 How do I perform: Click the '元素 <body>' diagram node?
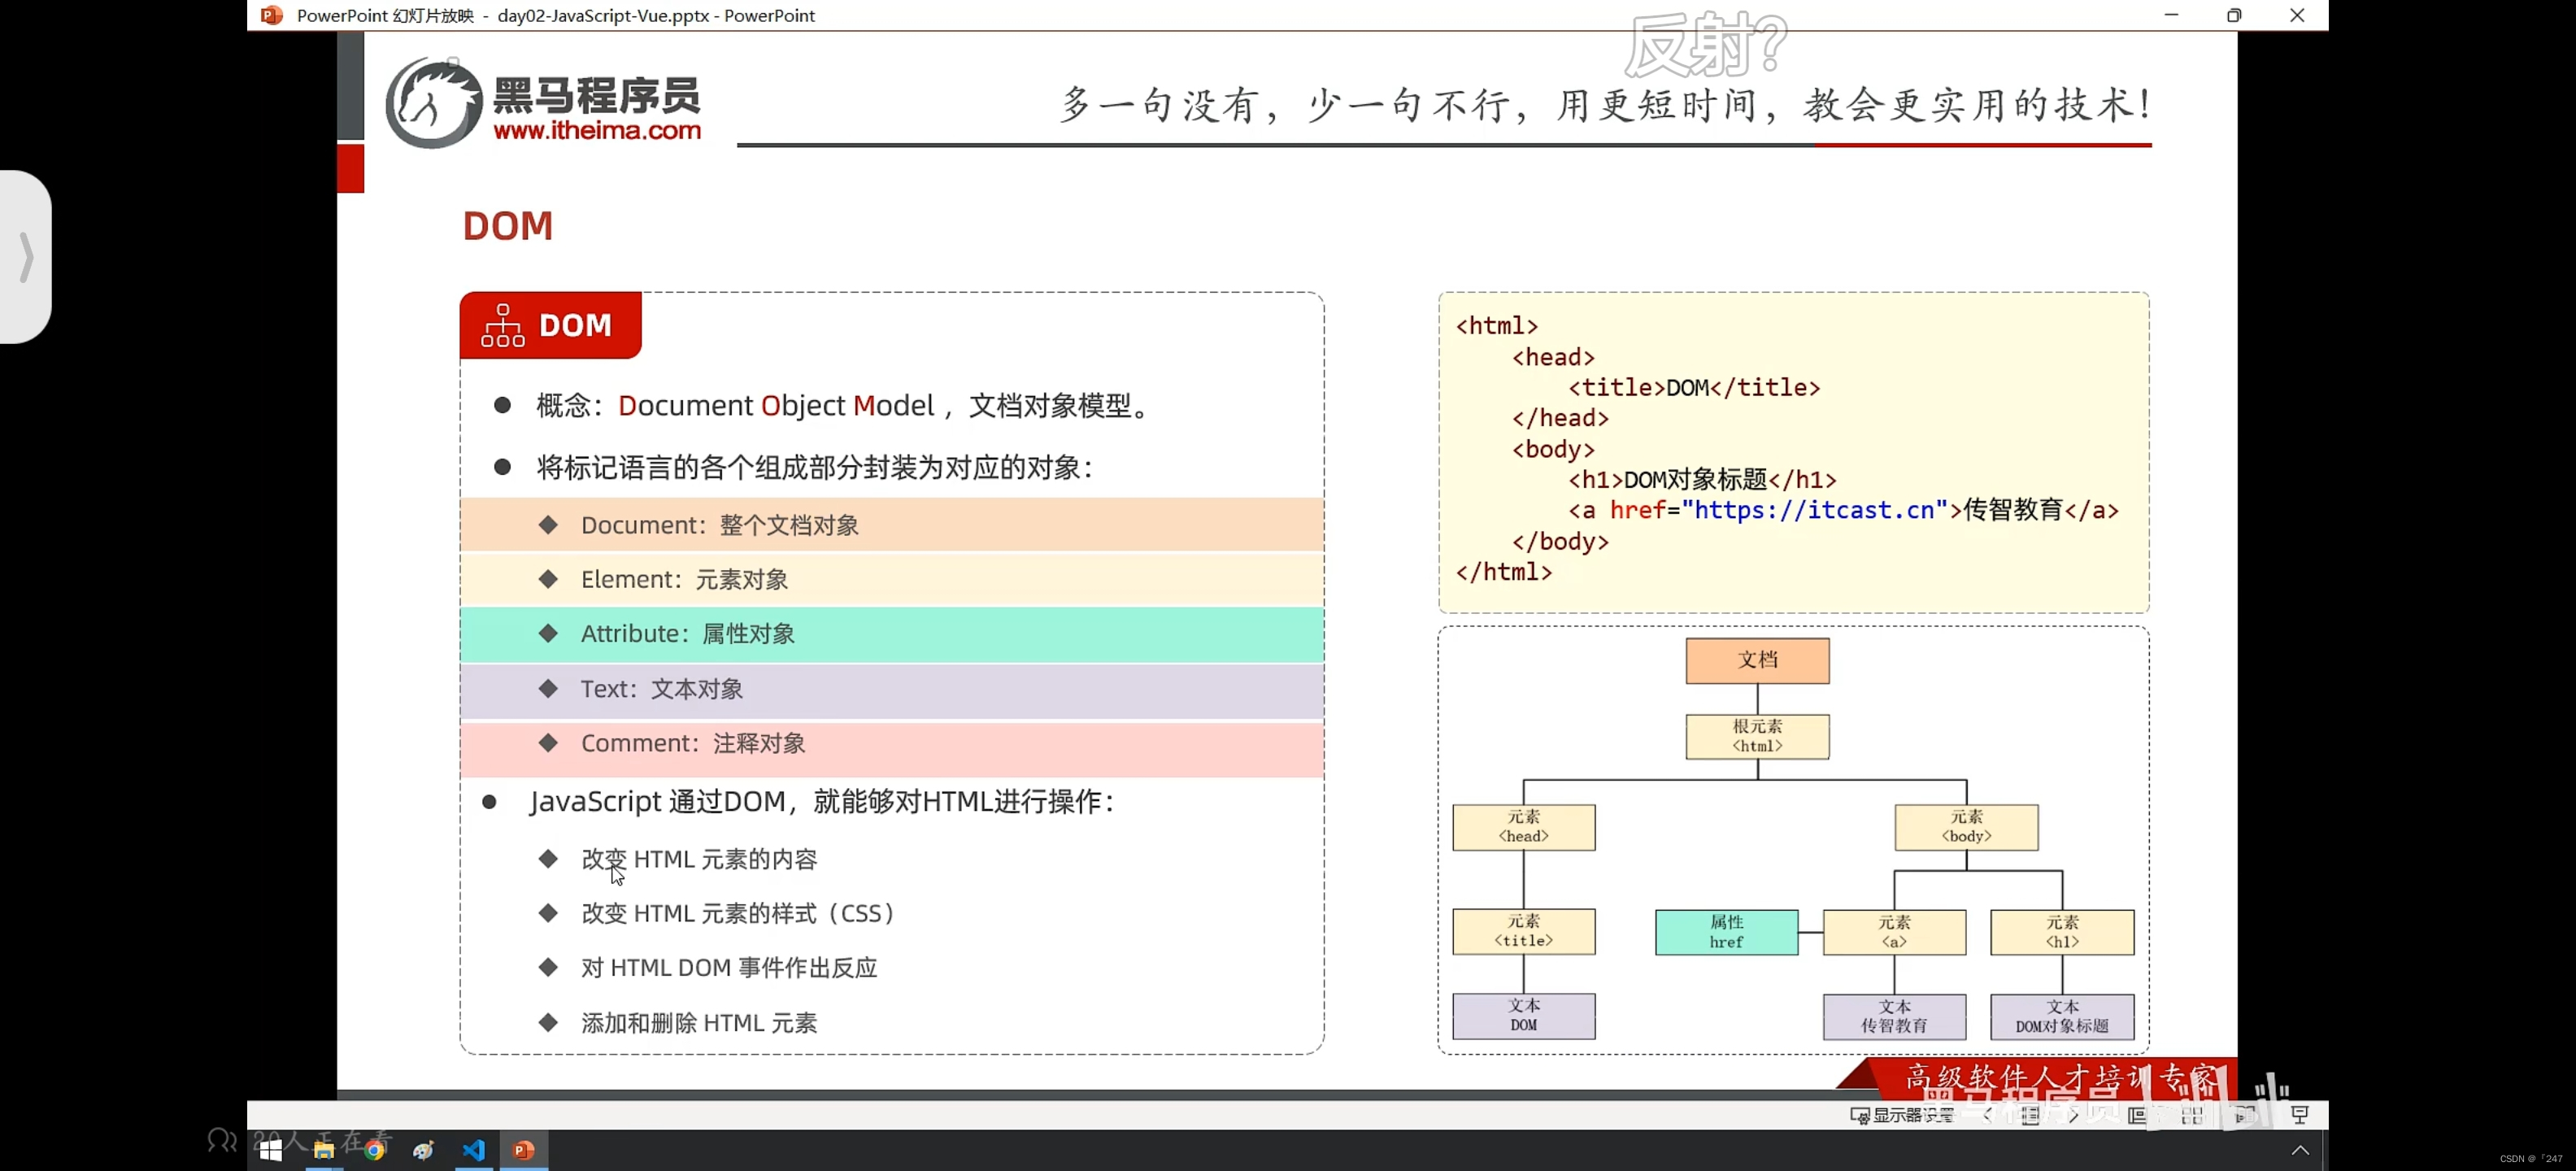click(1966, 827)
